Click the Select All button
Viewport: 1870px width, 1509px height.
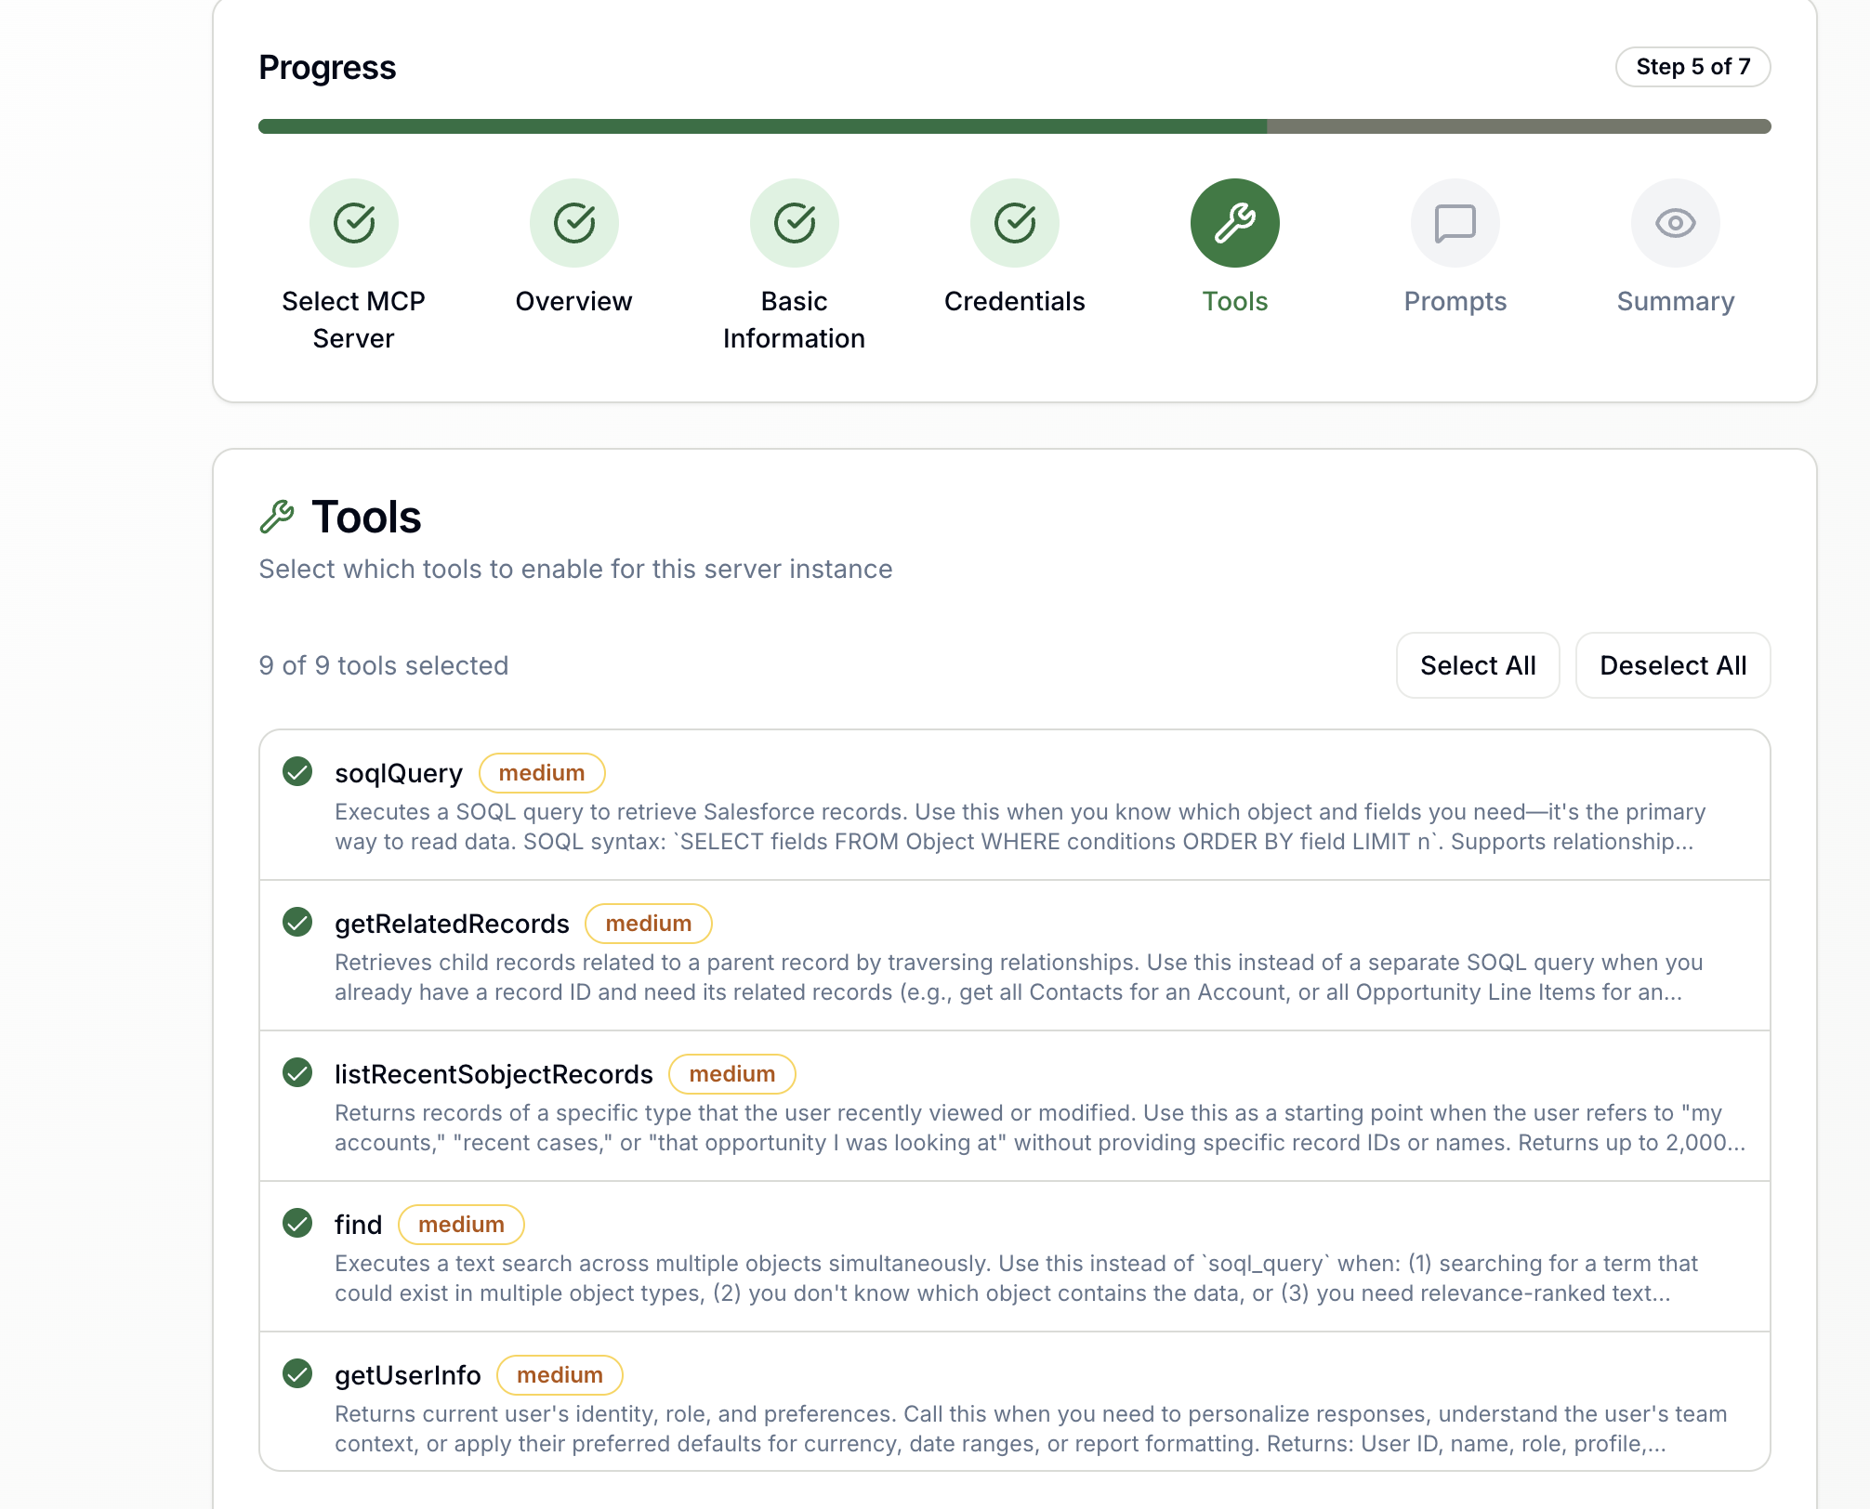point(1478,665)
